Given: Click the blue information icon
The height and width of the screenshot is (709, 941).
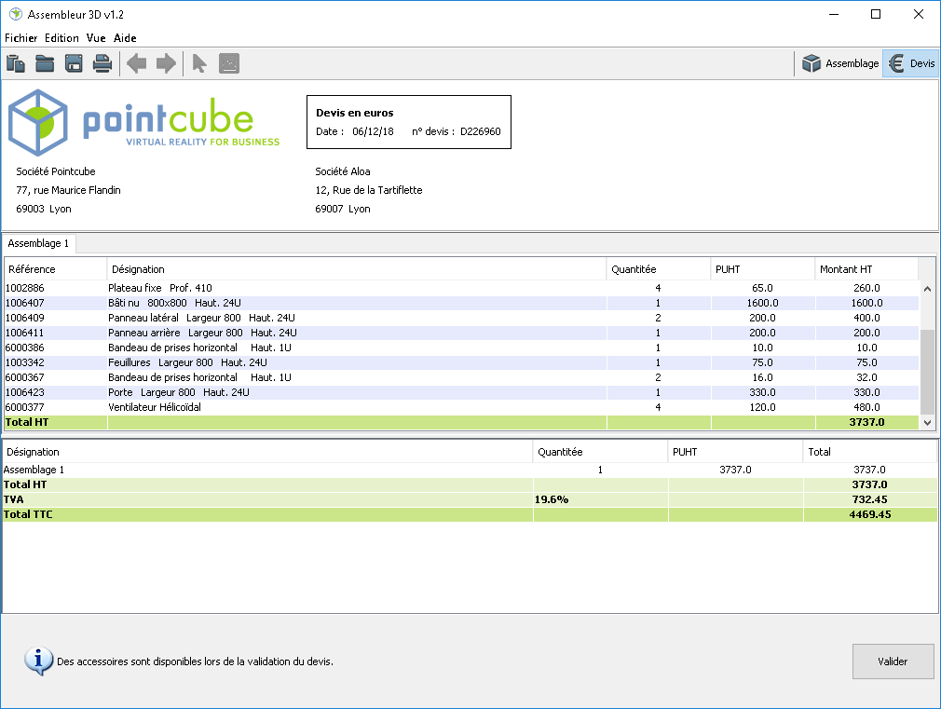Looking at the screenshot, I should pyautogui.click(x=38, y=661).
